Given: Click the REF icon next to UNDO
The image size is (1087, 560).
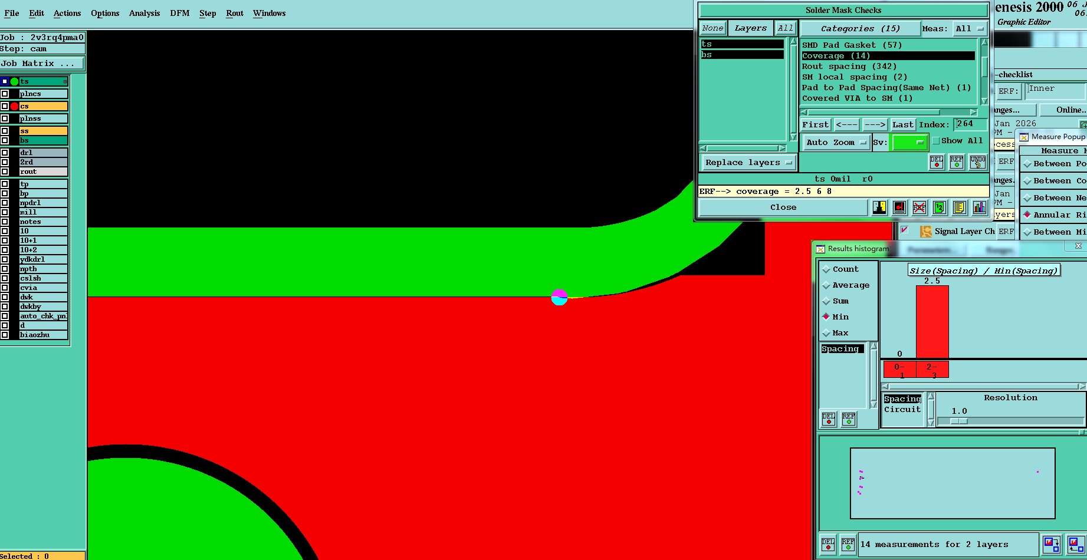Looking at the screenshot, I should click(x=957, y=162).
